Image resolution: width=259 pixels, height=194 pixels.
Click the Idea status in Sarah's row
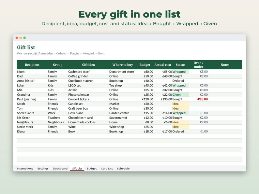180,104
